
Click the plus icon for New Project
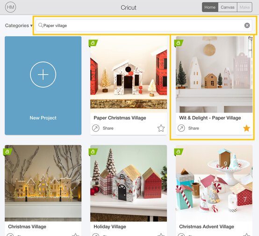pyautogui.click(x=43, y=75)
